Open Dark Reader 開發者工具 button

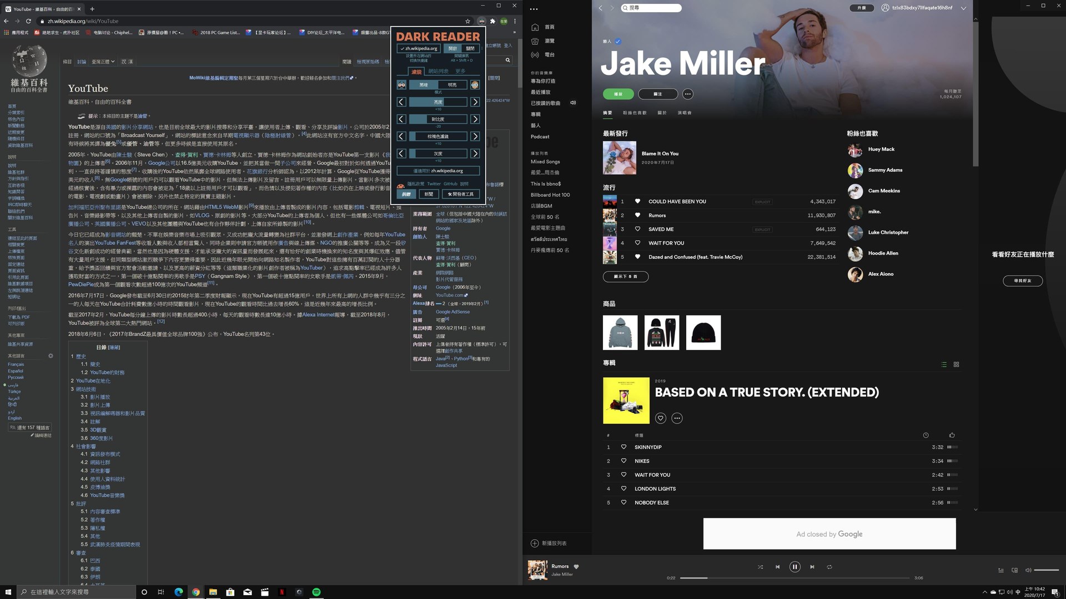(x=461, y=194)
